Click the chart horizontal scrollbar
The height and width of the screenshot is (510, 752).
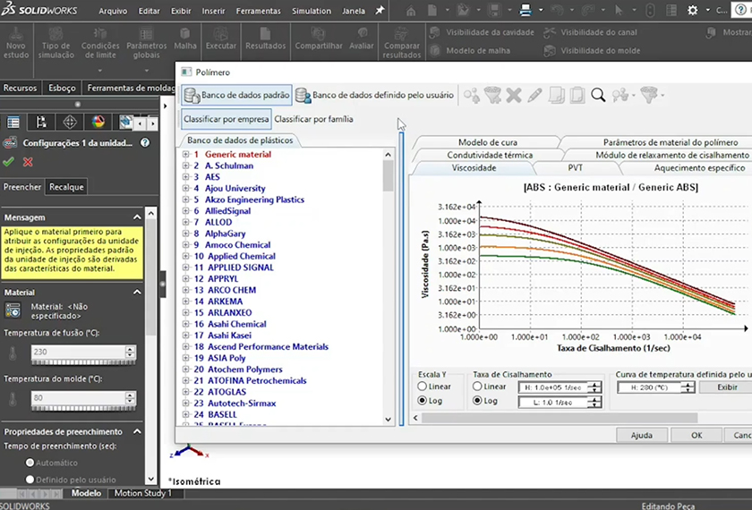[560, 418]
